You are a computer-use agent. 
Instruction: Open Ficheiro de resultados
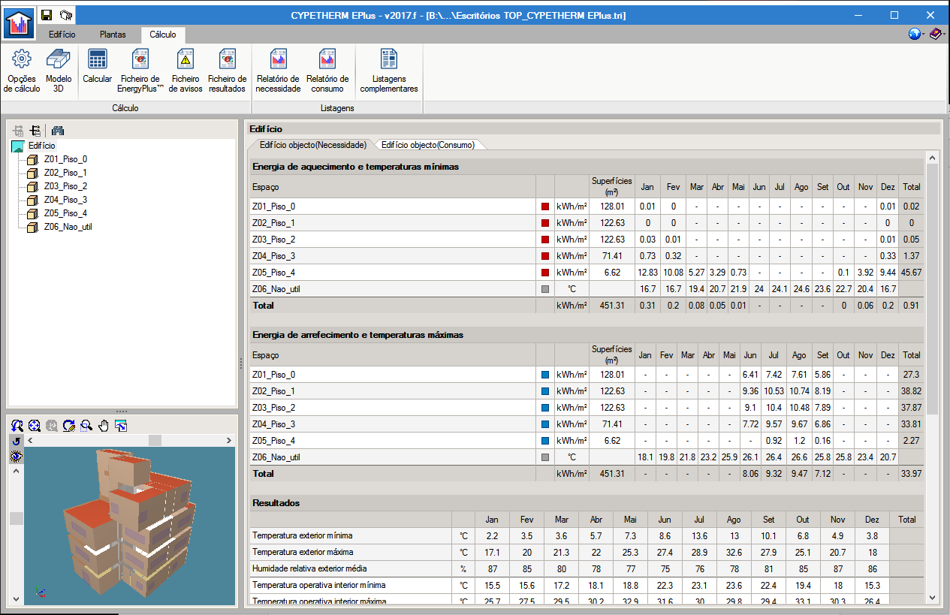[x=227, y=71]
